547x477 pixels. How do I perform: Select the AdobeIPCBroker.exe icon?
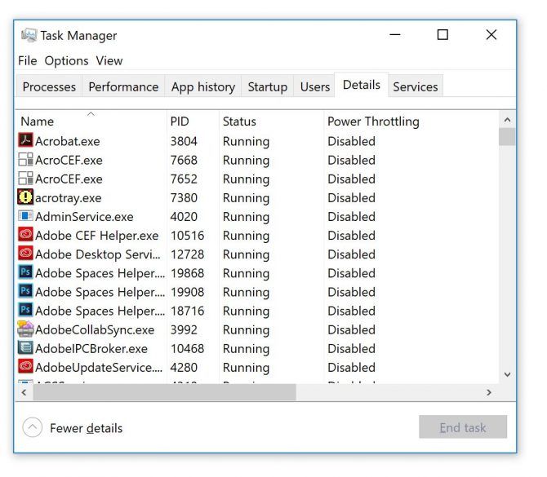(25, 348)
